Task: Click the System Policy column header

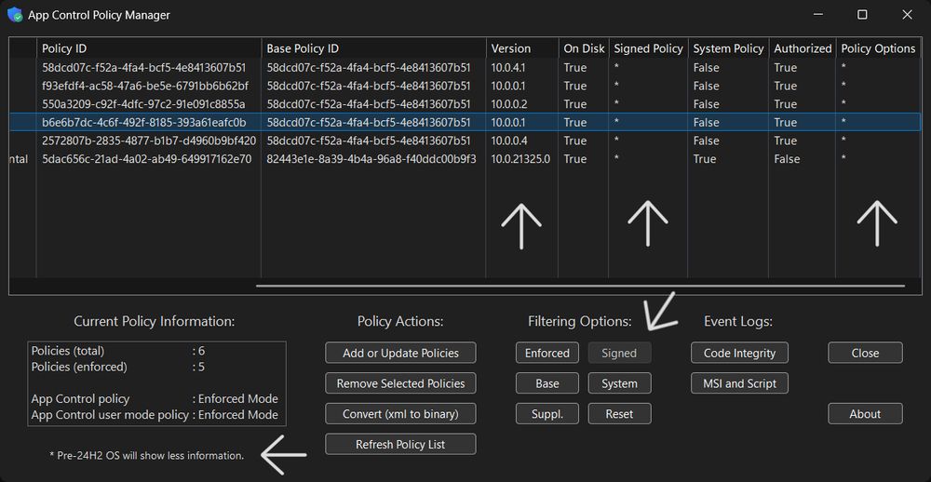Action: (728, 48)
